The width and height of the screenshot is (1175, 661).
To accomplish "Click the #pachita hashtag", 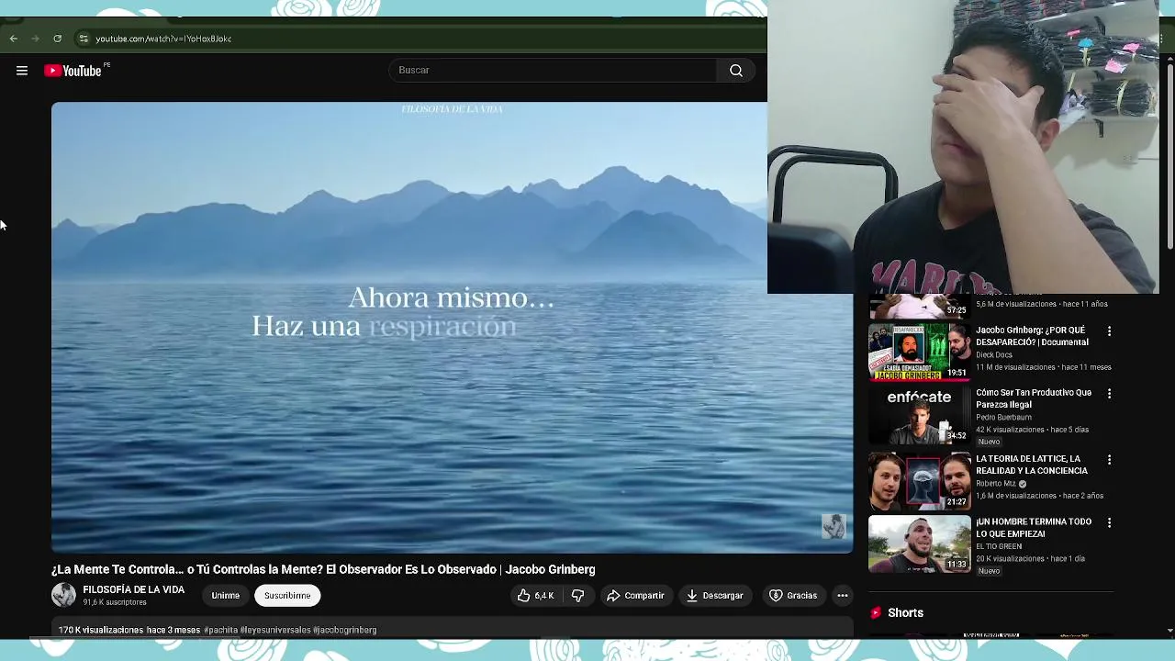I will (x=220, y=630).
